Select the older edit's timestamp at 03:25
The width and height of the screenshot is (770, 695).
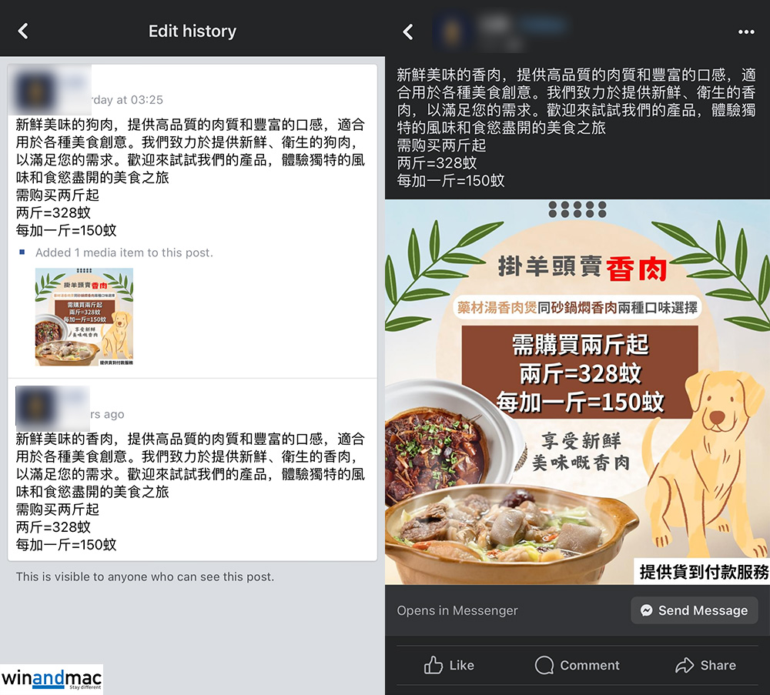[x=127, y=99]
